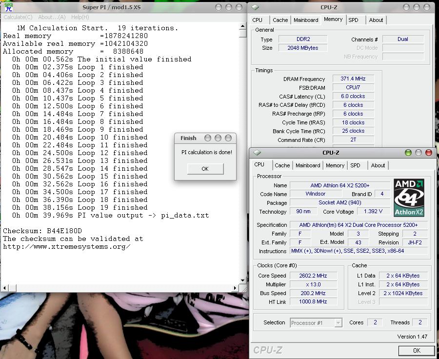Click Super PI scroll down arrow
The image size is (439, 359).
tap(242, 280)
